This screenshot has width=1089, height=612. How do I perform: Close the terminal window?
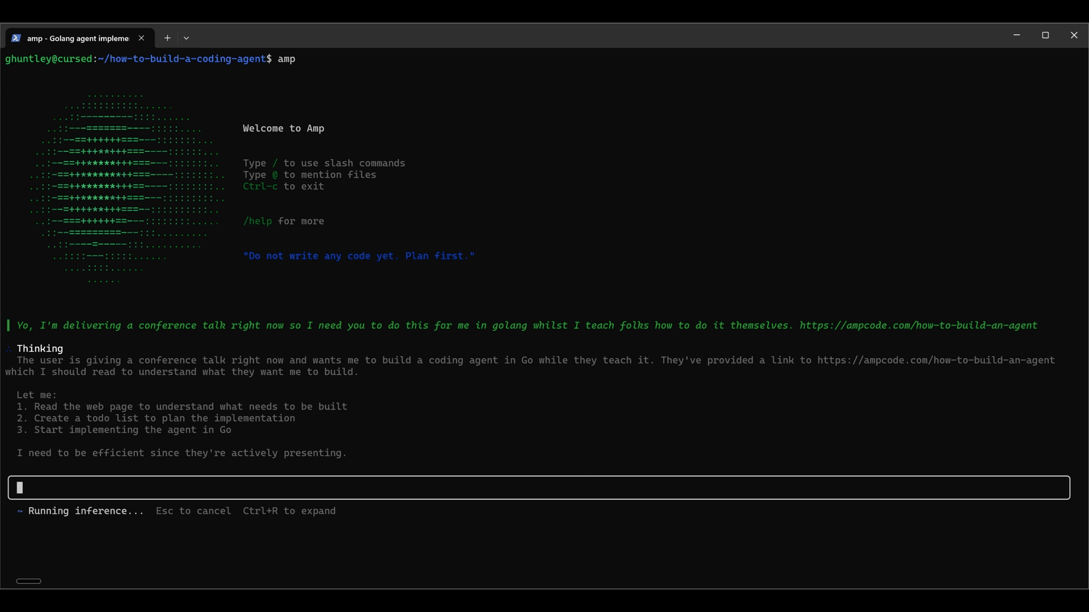point(1074,35)
